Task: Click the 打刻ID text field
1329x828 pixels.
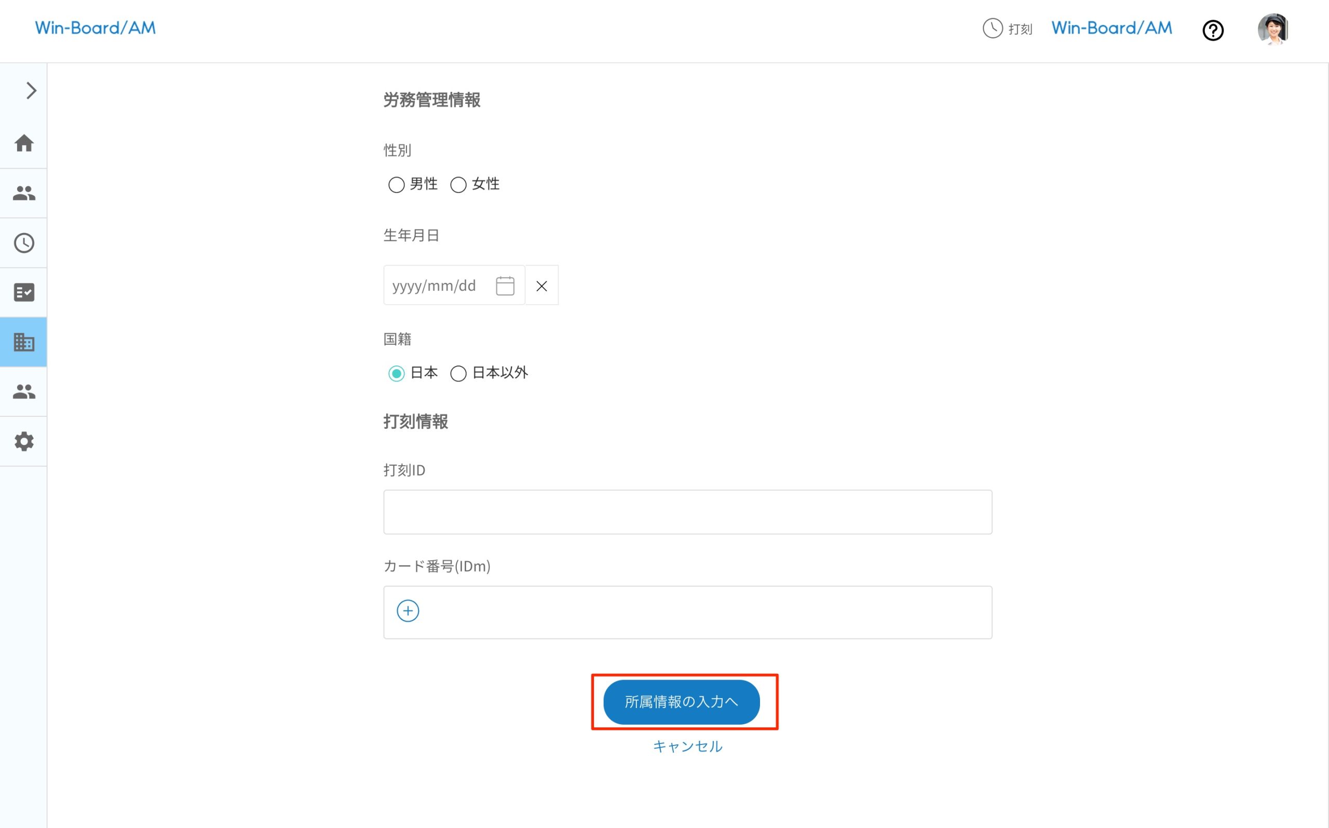Action: tap(687, 512)
